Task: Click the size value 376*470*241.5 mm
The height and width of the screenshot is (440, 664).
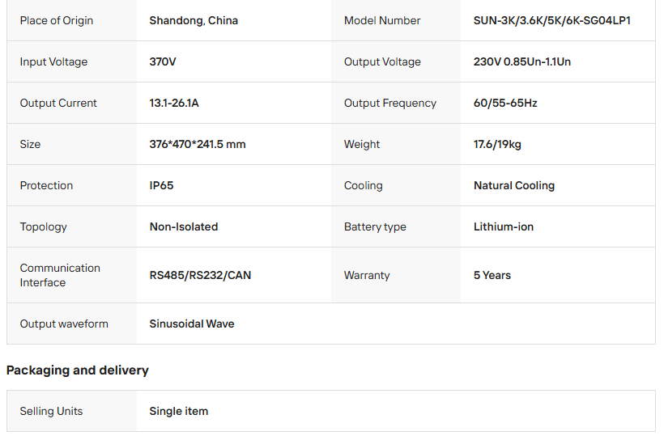Action: point(197,144)
